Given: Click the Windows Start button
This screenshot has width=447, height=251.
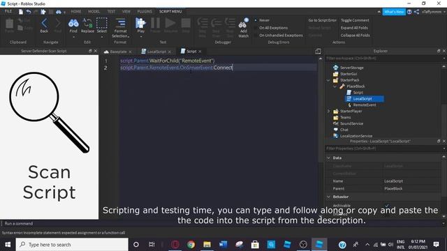Looking at the screenshot, I should [x=8, y=245].
